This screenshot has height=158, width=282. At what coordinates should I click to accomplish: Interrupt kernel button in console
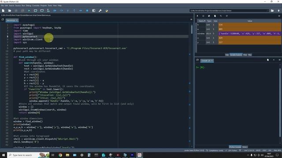(274, 60)
